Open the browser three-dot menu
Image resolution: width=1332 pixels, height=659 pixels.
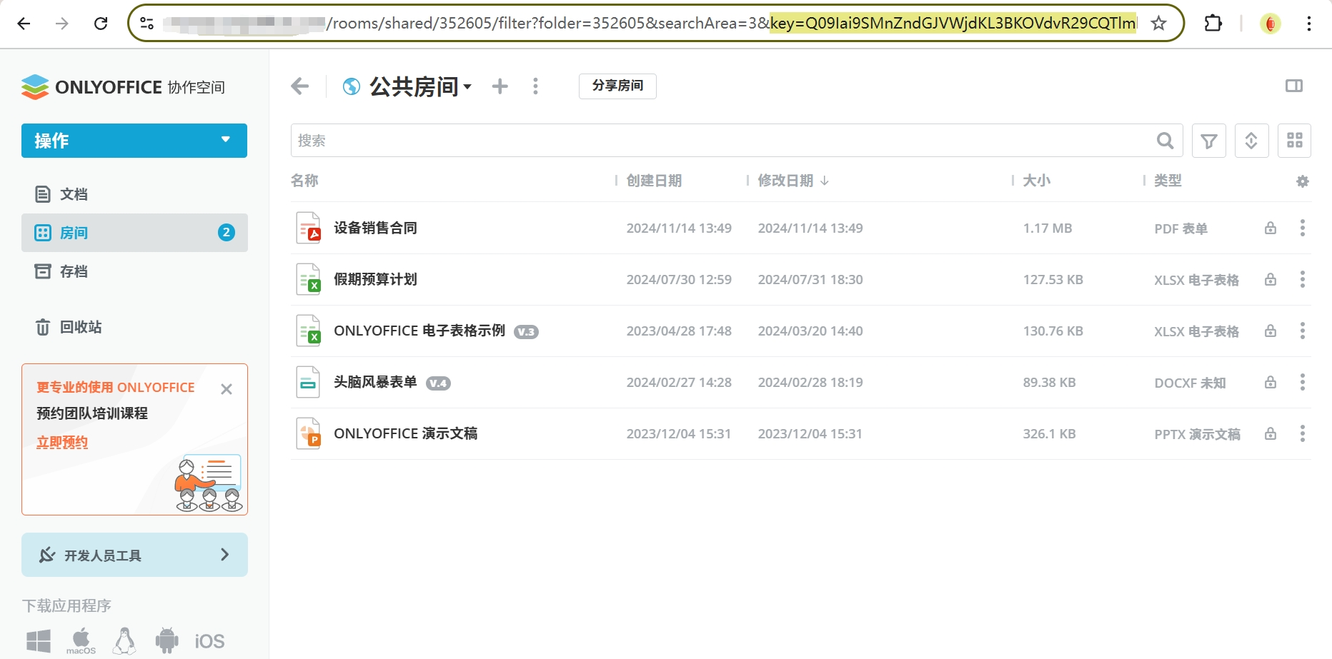[x=1308, y=24]
